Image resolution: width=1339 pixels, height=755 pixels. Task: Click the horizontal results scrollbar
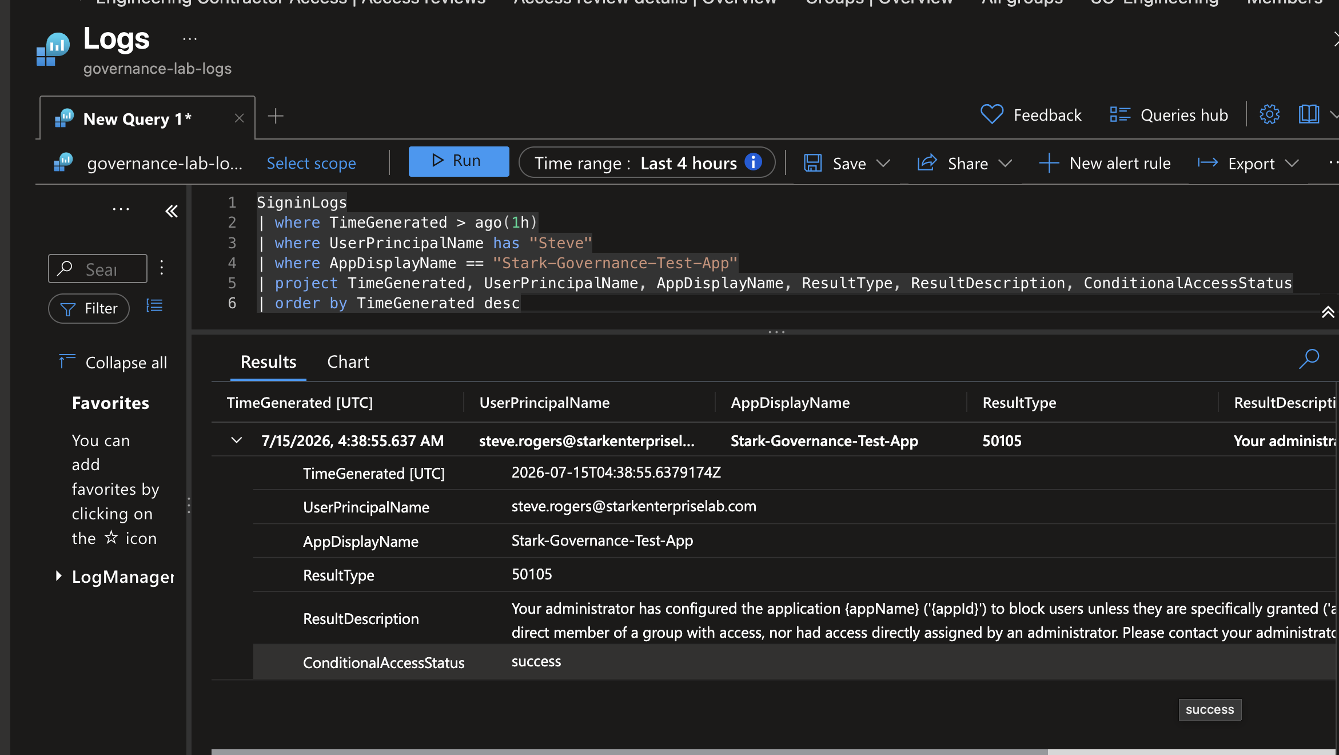click(629, 752)
